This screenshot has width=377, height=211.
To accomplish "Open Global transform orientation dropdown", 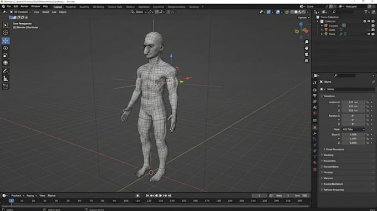I will [139, 12].
